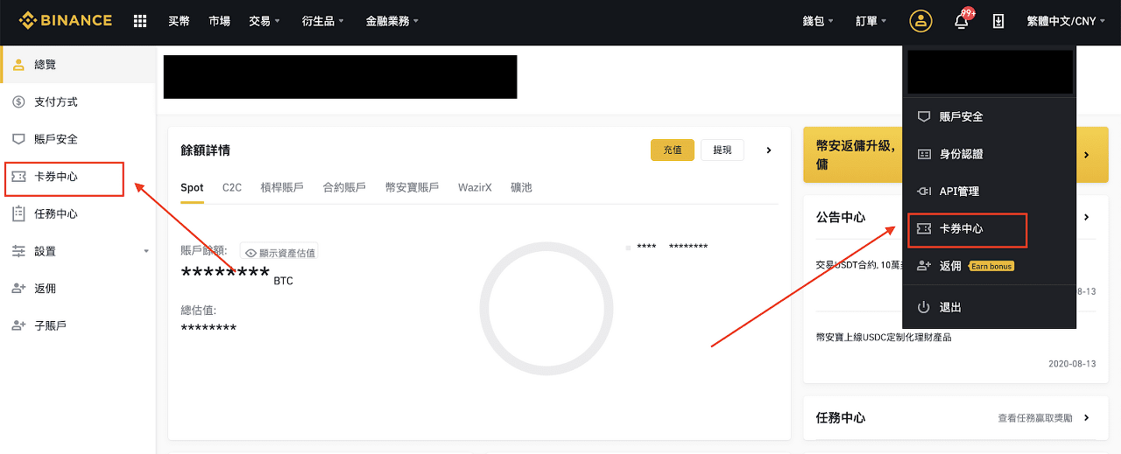
Task: Click sidebar 卡券中心 ticket icon
Action: [18, 177]
